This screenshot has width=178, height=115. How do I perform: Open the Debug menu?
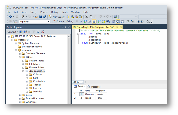point(55,12)
